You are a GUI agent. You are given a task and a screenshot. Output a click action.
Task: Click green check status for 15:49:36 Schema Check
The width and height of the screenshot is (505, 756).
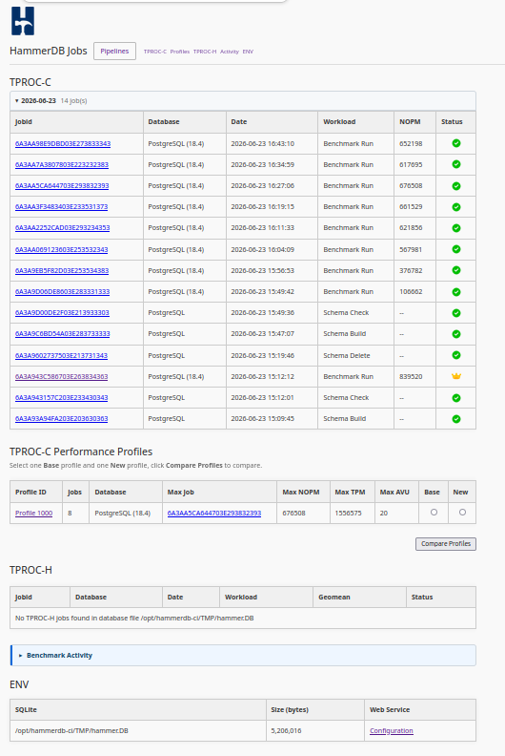point(455,313)
